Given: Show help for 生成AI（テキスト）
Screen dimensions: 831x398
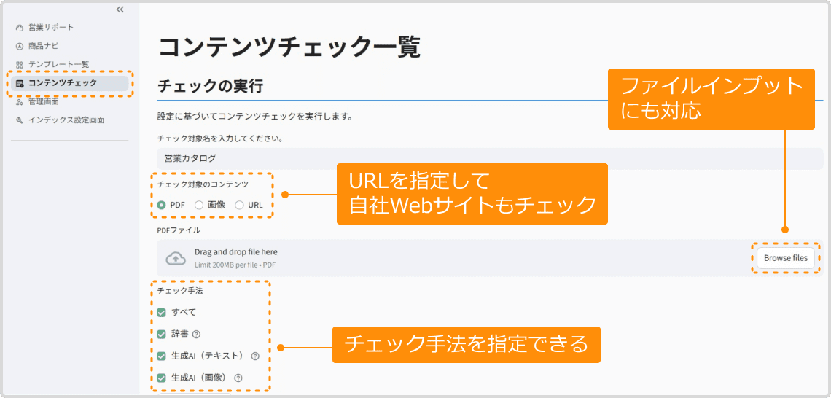Looking at the screenshot, I should [x=255, y=356].
